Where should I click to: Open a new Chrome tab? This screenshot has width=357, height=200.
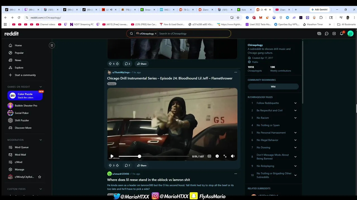tap(296, 9)
